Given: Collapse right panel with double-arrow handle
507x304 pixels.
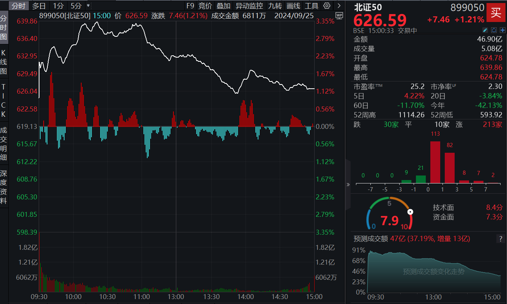Looking at the screenshot, I should pyautogui.click(x=348, y=185).
